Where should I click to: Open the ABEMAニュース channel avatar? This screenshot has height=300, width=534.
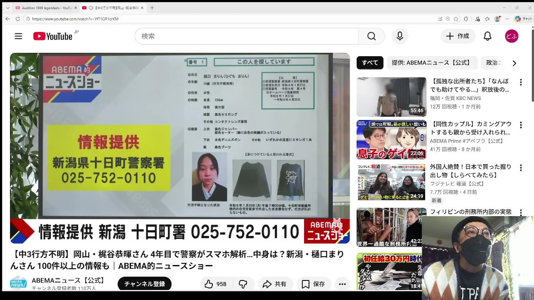click(18, 284)
